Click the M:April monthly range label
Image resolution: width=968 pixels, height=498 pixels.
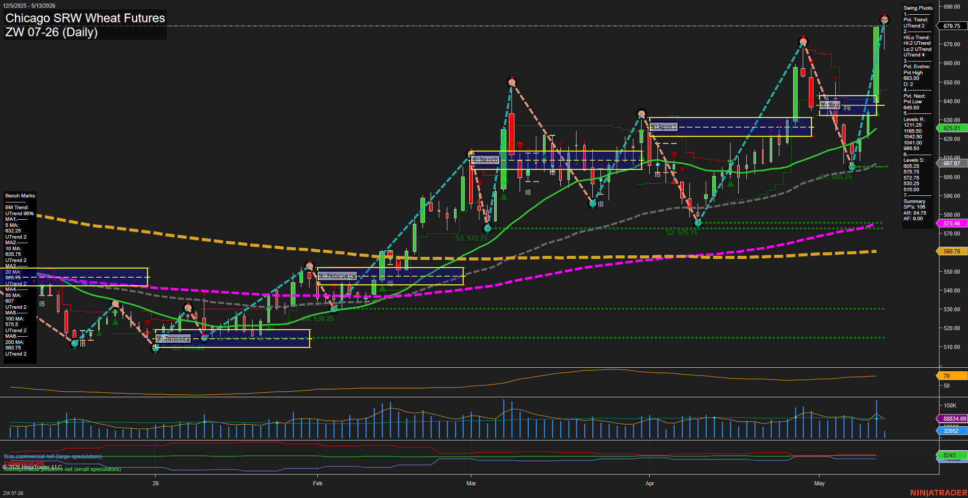coord(663,127)
